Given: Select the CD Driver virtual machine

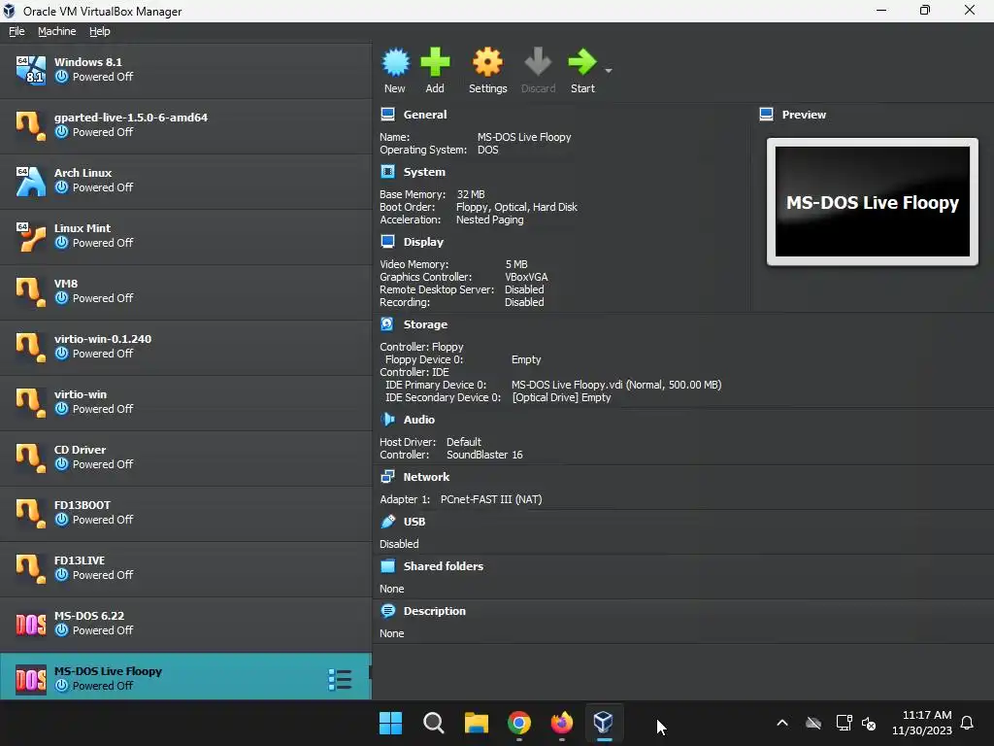Looking at the screenshot, I should 185,458.
